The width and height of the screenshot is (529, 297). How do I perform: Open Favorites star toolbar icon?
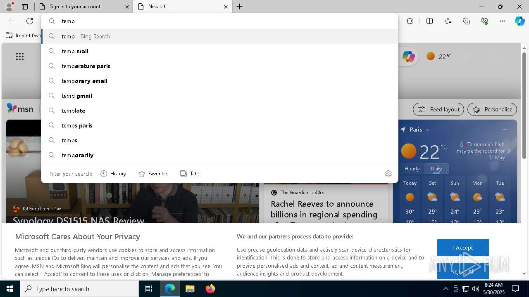pyautogui.click(x=448, y=21)
